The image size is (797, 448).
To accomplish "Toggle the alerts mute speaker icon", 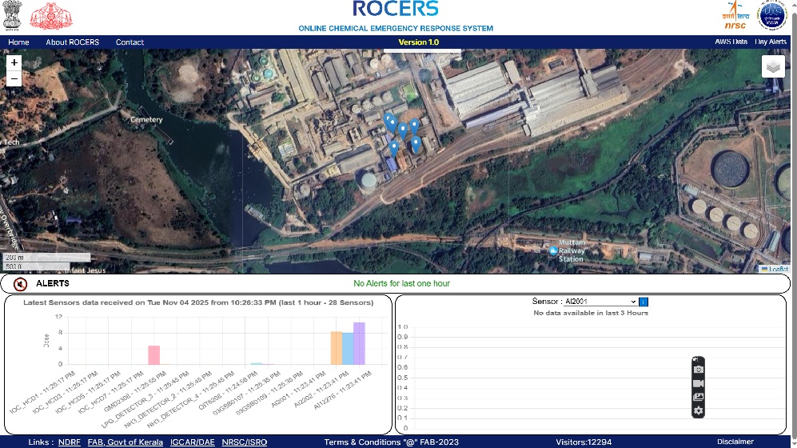I will (x=20, y=284).
